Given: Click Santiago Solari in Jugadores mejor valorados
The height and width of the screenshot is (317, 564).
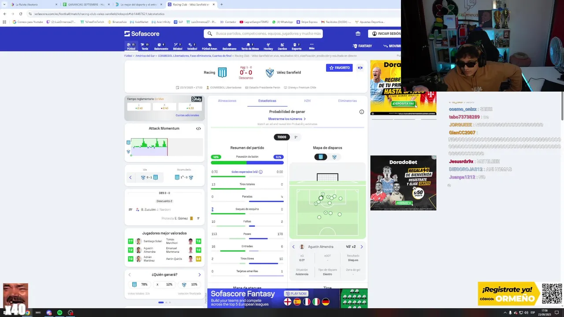Looking at the screenshot, I should (152, 241).
